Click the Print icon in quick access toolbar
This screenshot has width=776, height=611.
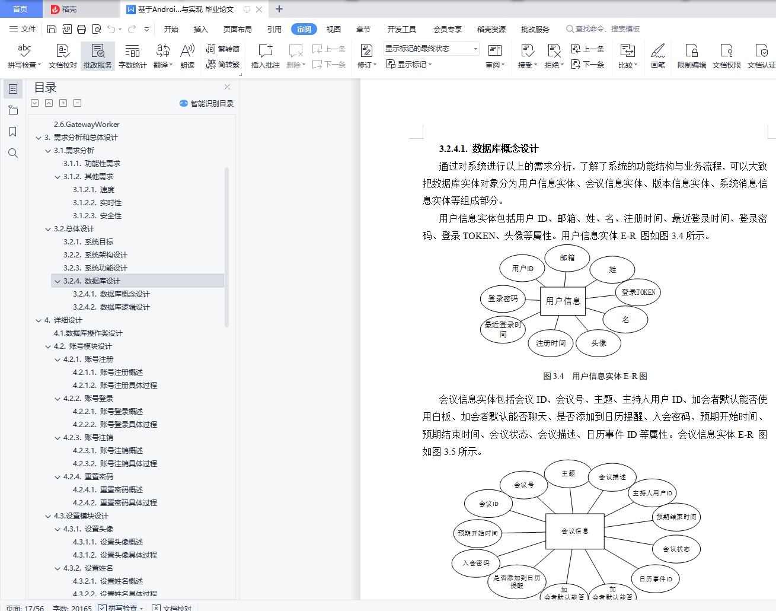coord(81,29)
